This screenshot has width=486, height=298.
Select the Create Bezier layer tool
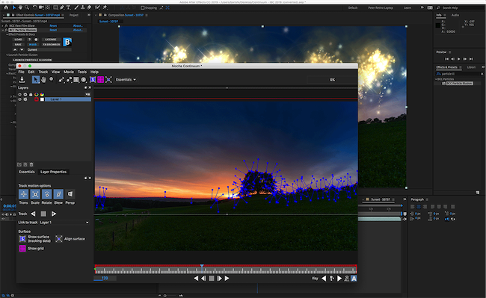(69, 80)
